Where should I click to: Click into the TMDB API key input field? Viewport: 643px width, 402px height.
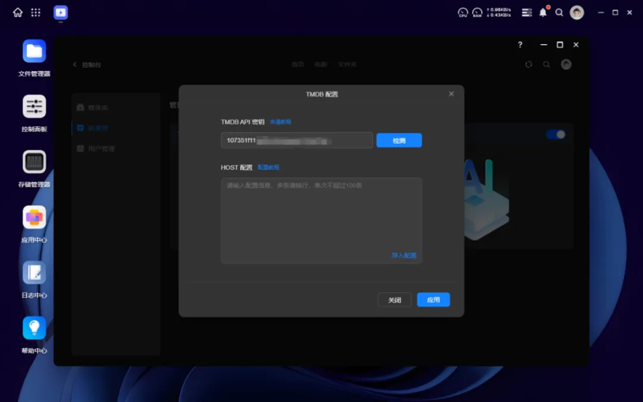click(296, 141)
